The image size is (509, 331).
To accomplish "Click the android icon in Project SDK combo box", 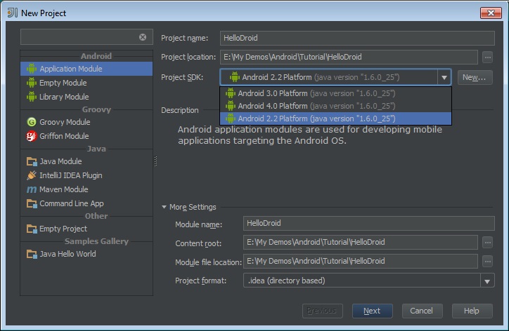I will 234,77.
